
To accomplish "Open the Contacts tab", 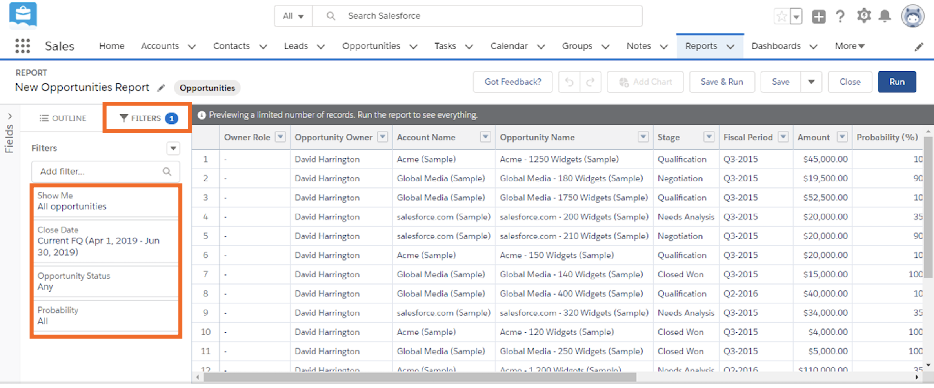I will pyautogui.click(x=231, y=46).
